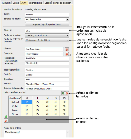Select the Natural row header
The image size is (131, 139).
coord(15,102)
